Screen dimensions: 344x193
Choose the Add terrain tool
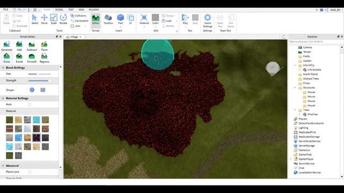coord(19,46)
